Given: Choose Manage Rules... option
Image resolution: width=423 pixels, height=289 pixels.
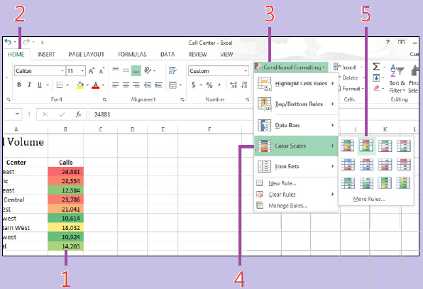Looking at the screenshot, I should (x=288, y=206).
